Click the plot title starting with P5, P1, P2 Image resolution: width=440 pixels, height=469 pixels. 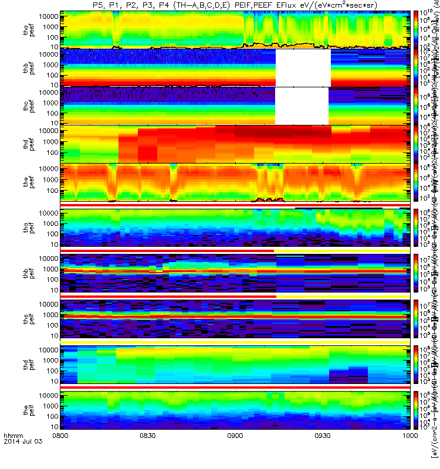[235, 5]
